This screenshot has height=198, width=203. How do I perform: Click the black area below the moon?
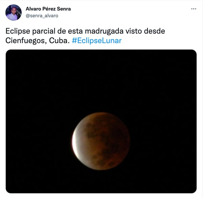101,182
